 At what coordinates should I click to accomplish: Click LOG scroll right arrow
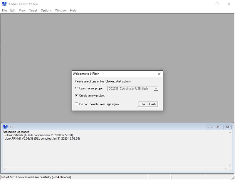(x=226, y=169)
